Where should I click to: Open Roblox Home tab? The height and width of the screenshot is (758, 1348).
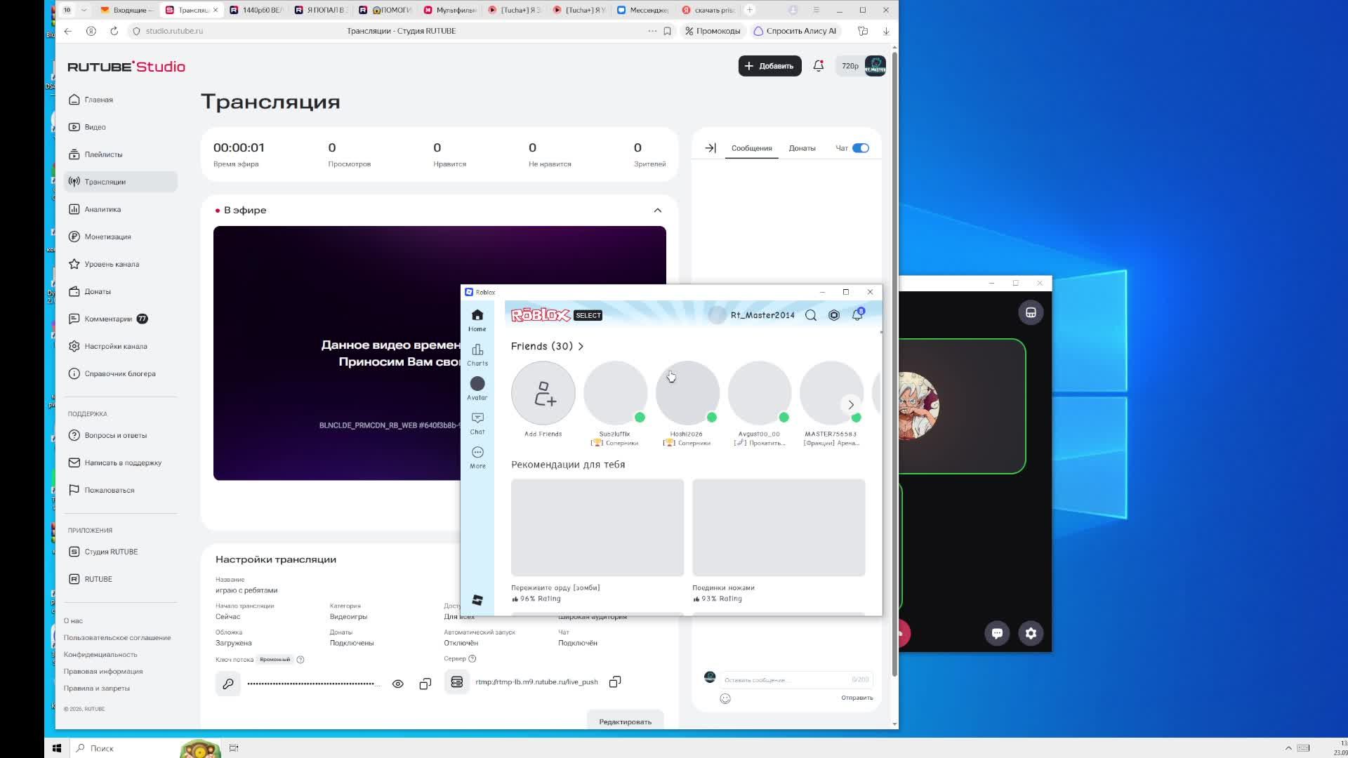477,320
